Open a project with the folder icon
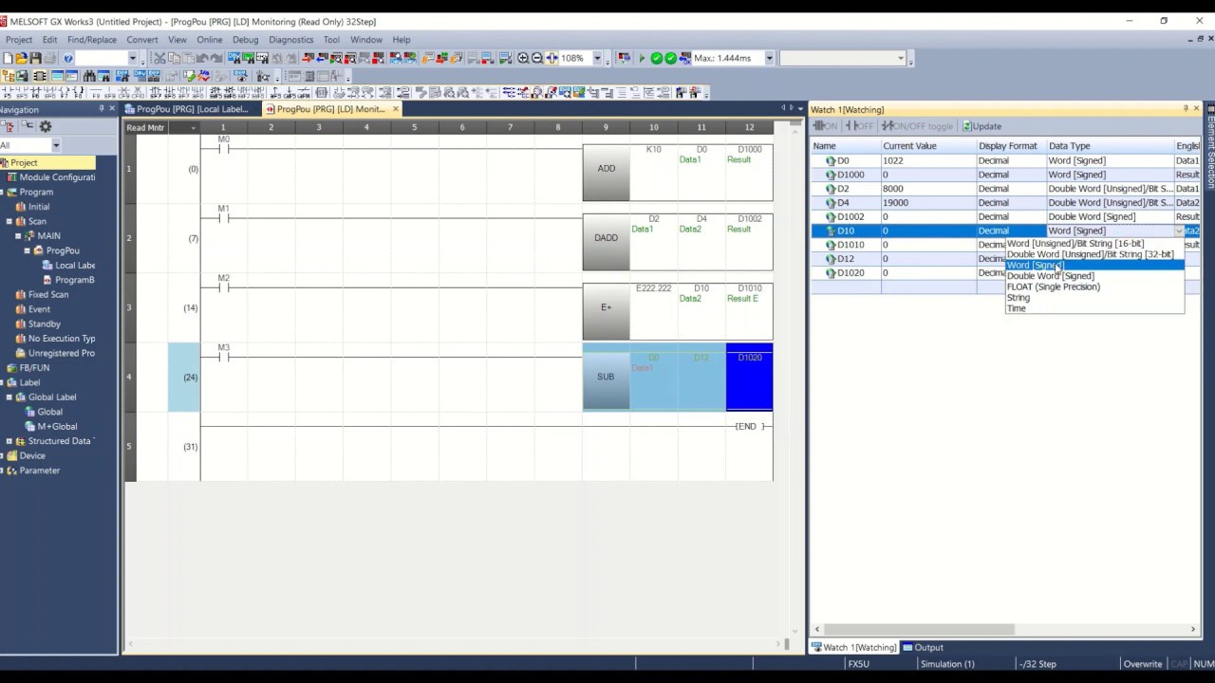The image size is (1215, 683). coord(21,58)
